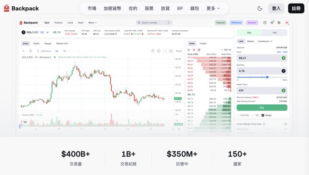Toggle the TE chart option

click(x=64, y=51)
